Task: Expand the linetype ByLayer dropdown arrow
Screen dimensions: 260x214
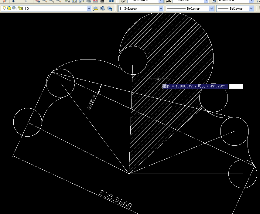Action: [x=211, y=8]
